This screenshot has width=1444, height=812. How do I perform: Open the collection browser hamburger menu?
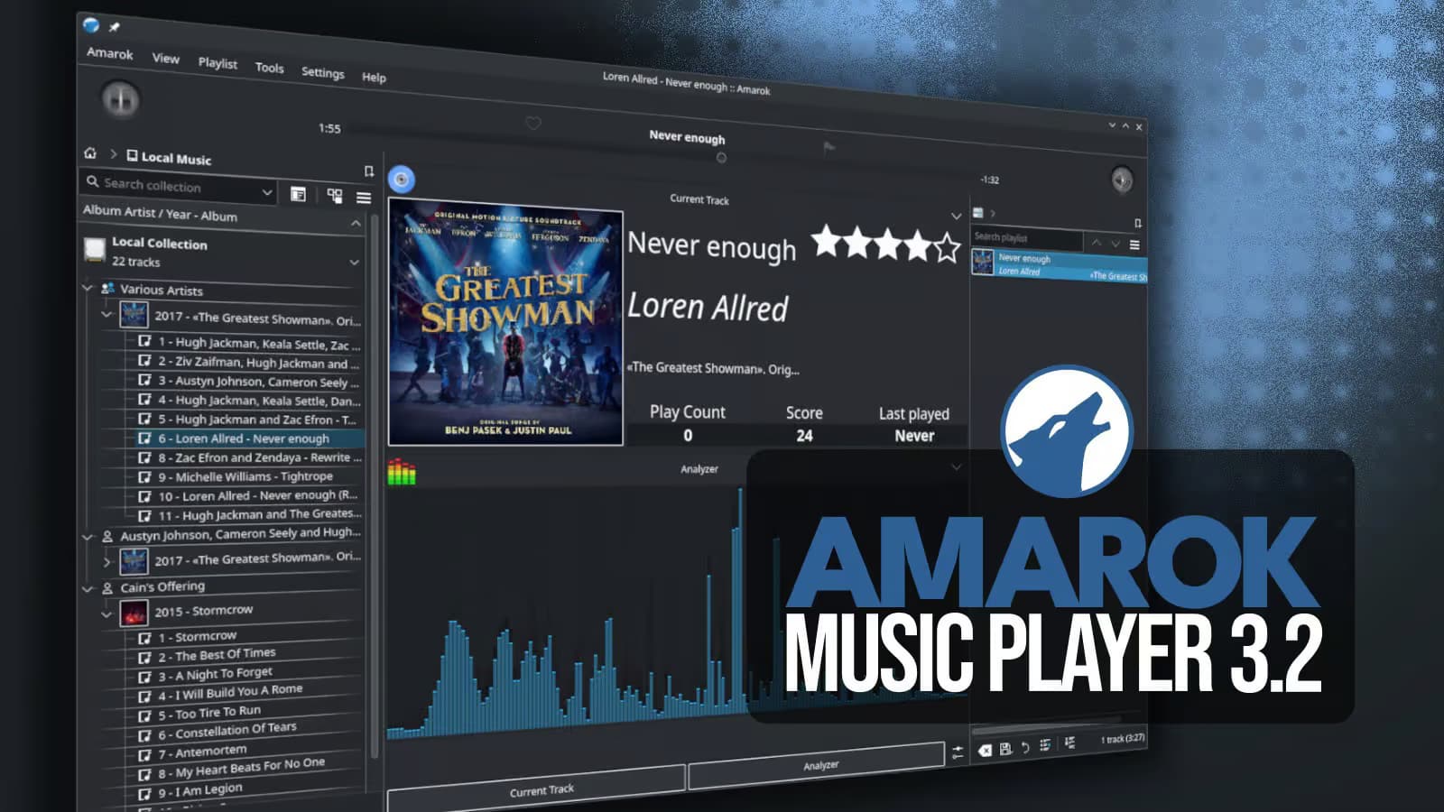tap(364, 198)
